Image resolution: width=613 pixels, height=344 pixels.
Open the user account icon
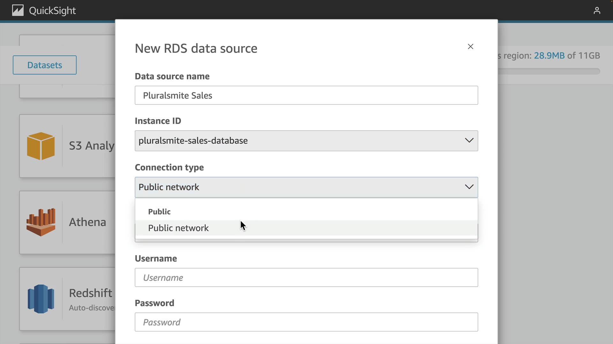click(x=597, y=11)
